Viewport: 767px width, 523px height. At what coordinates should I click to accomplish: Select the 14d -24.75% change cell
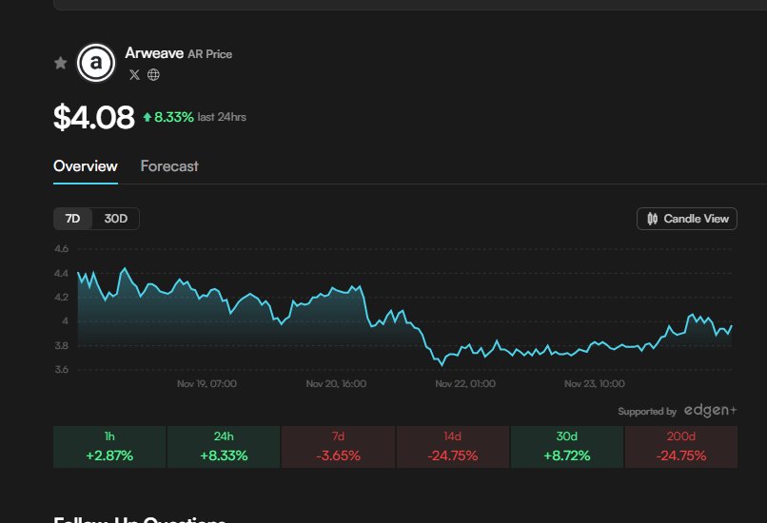tap(452, 447)
